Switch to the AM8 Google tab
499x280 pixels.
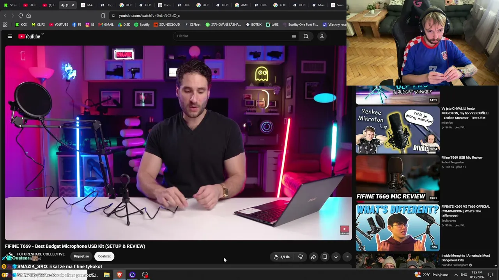[x=242, y=5]
